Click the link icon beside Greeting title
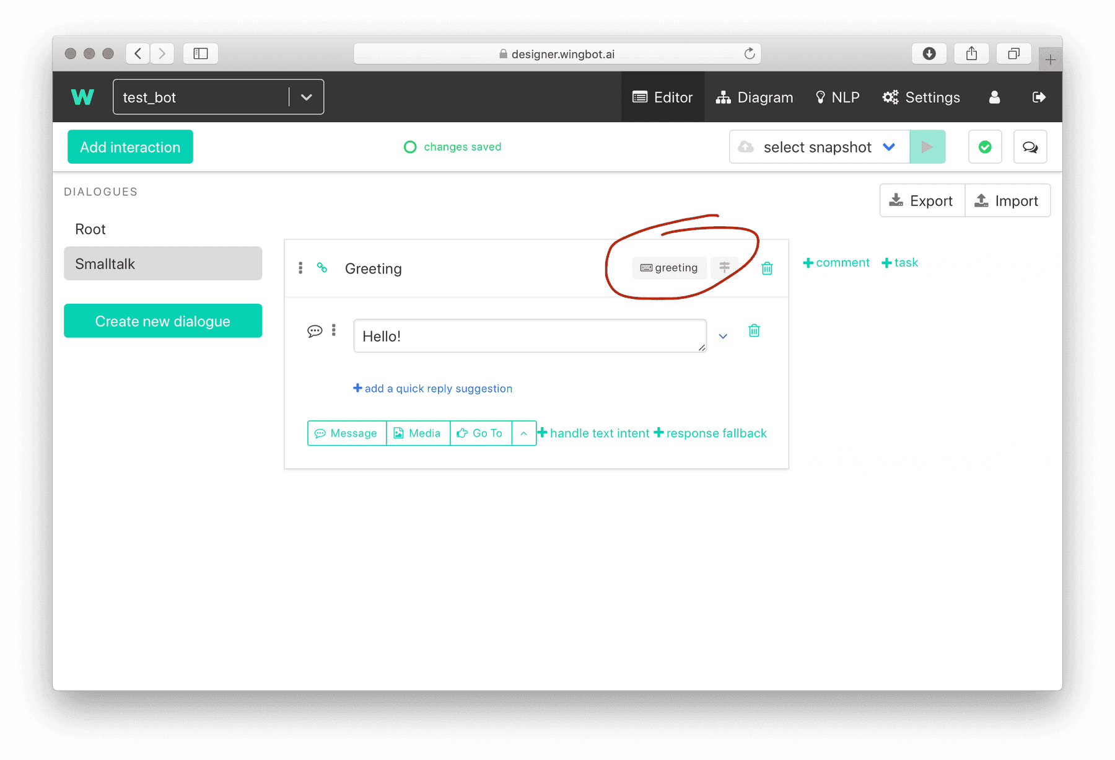This screenshot has width=1115, height=760. (x=323, y=268)
